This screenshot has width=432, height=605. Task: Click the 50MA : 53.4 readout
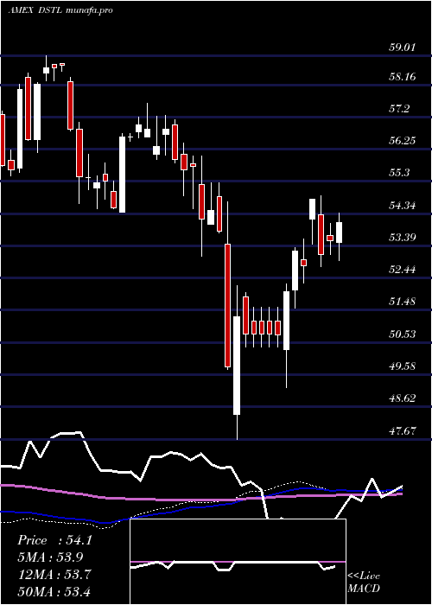point(54,591)
